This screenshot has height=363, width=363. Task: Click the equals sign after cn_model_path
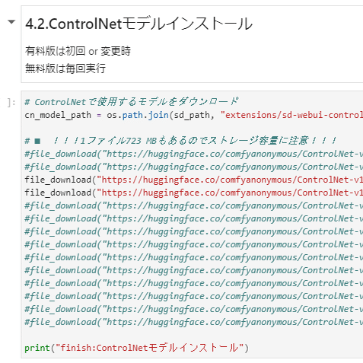99,116
